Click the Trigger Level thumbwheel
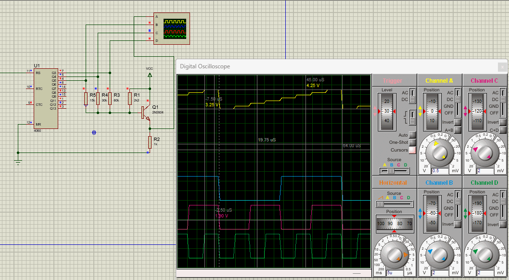Image resolution: width=509 pixels, height=280 pixels. point(387,111)
